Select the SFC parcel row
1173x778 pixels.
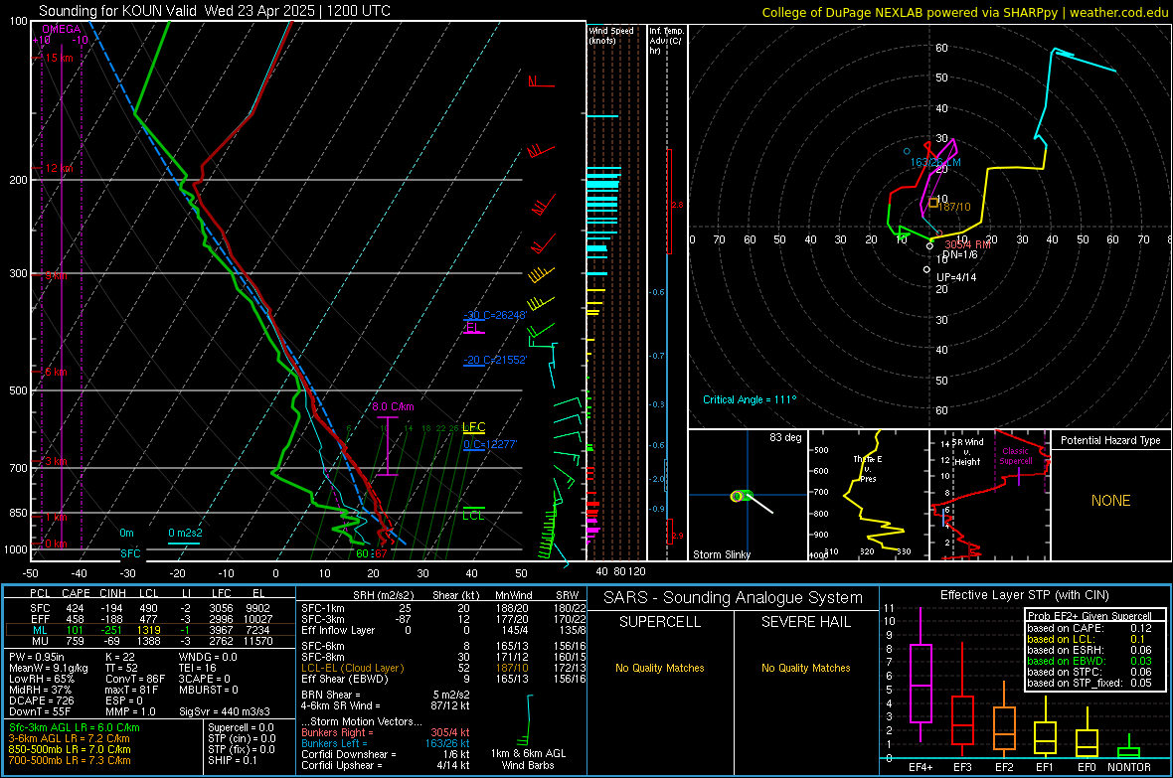(150, 608)
